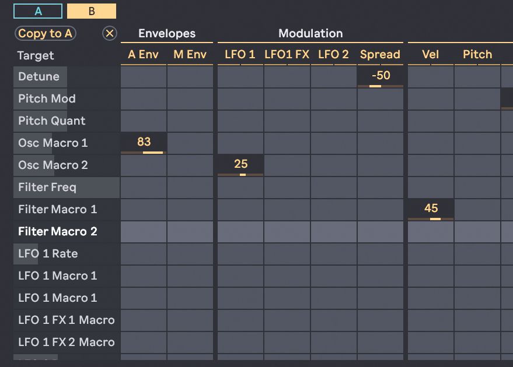Click the LFO 1 modulation source header
The width and height of the screenshot is (513, 367).
[240, 55]
